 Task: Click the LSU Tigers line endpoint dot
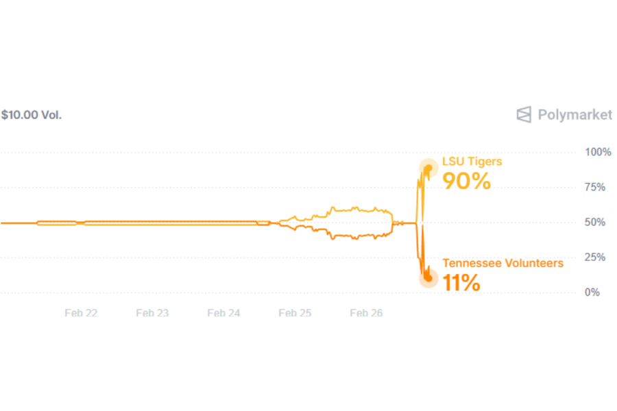tap(428, 168)
